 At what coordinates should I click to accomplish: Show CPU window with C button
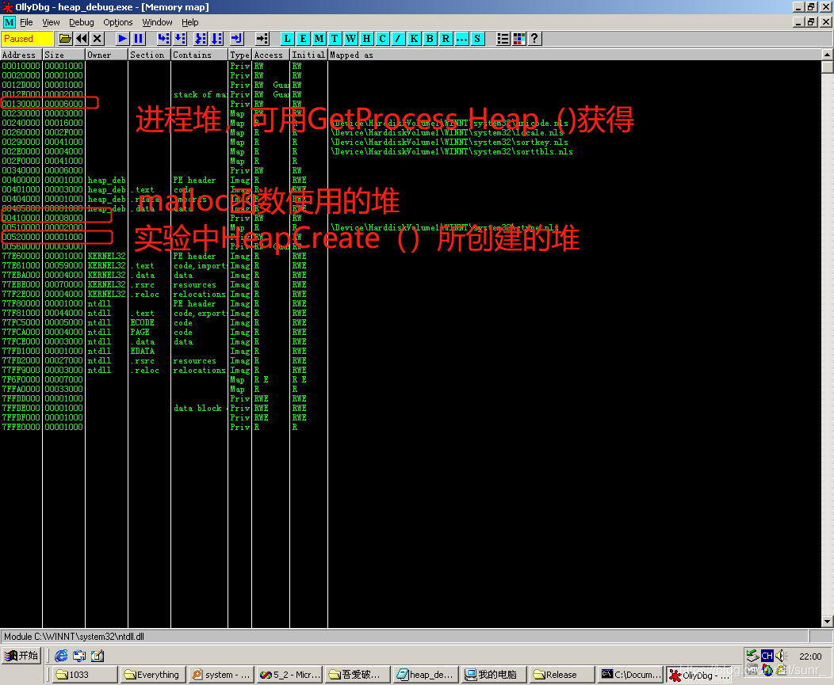click(382, 39)
